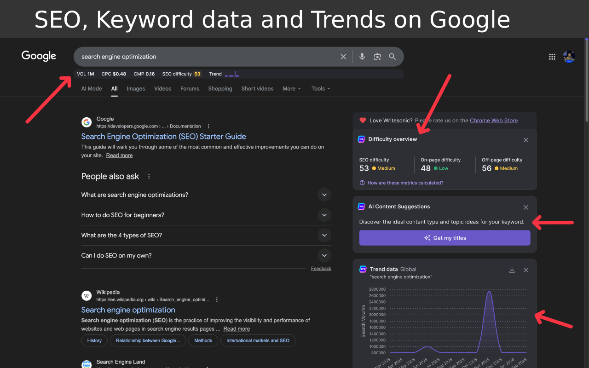
Task: Open Search Engine Optimization Starter Guide link
Action: pyautogui.click(x=163, y=137)
